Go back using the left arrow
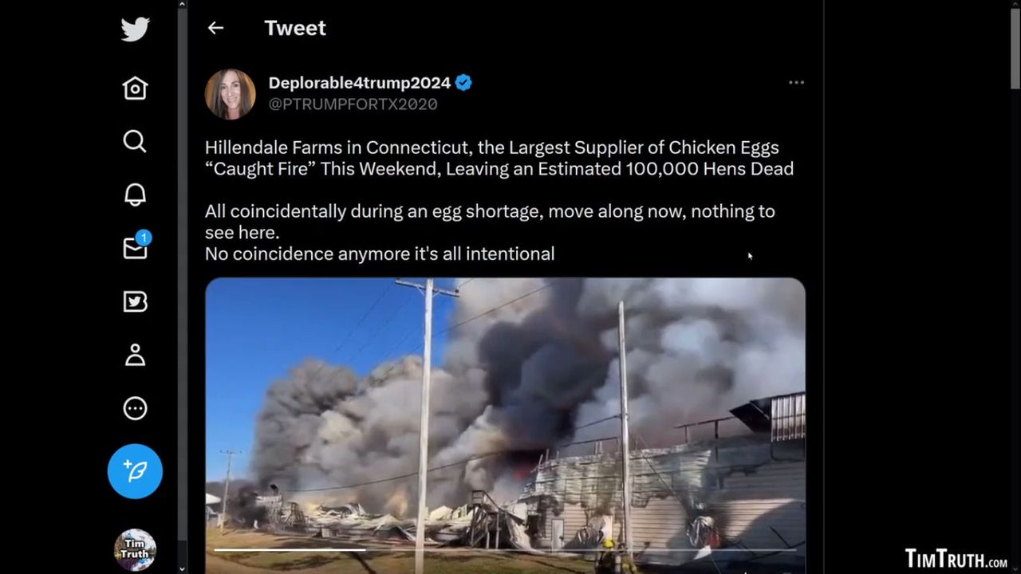 215,28
